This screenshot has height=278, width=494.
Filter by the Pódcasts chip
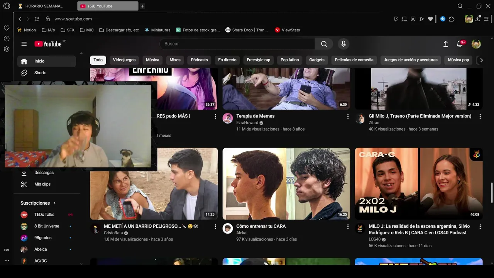point(199,60)
